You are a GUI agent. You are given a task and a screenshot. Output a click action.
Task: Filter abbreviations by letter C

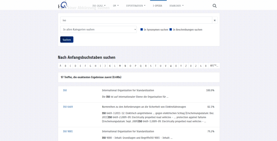tap(70, 66)
